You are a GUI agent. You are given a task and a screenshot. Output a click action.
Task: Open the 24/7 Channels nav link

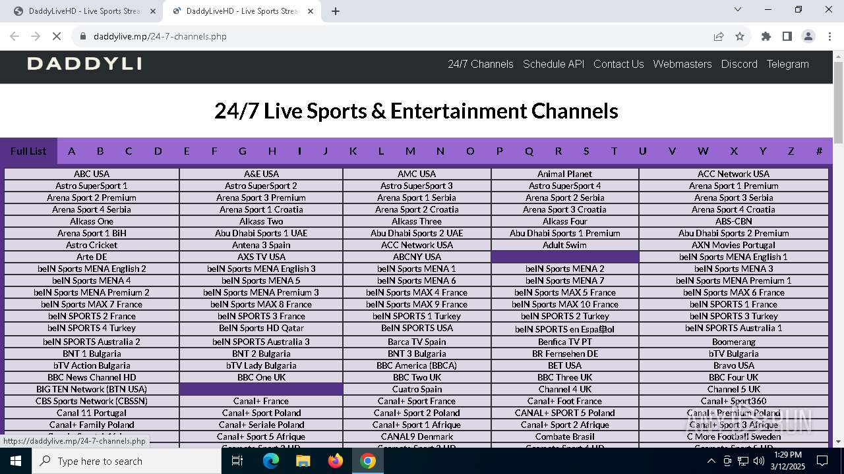[x=481, y=64]
